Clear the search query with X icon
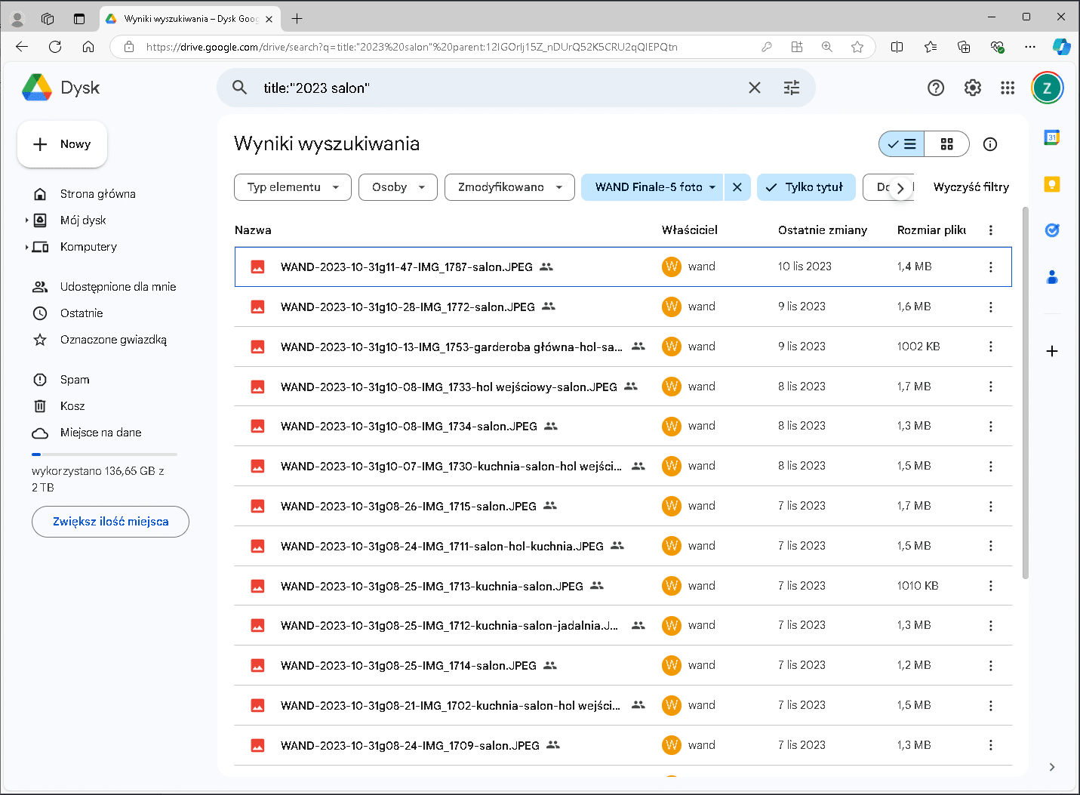The image size is (1080, 795). pos(754,88)
